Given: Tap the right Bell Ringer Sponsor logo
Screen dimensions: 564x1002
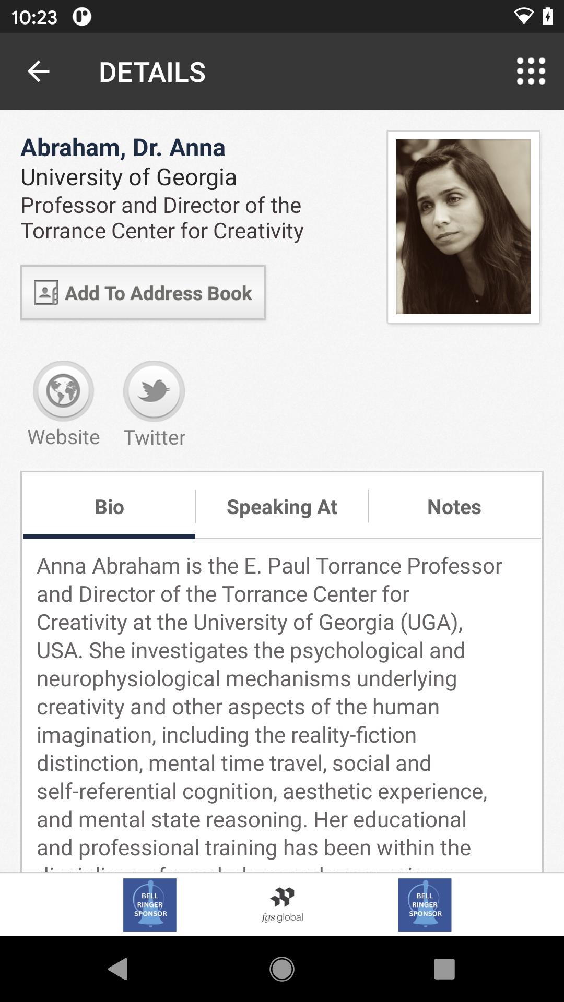Looking at the screenshot, I should tap(425, 904).
